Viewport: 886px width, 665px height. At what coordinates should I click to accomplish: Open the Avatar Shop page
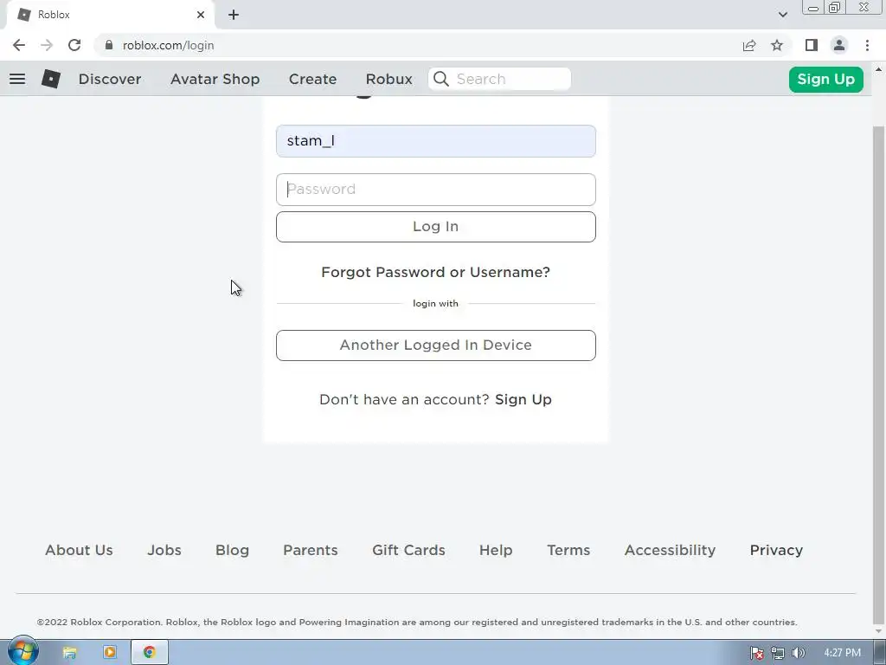(215, 79)
